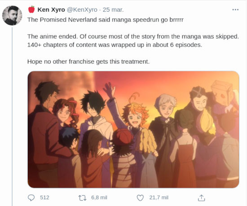Click the 25 mar. timestamp
This screenshot has width=247, height=206.
[x=113, y=10]
